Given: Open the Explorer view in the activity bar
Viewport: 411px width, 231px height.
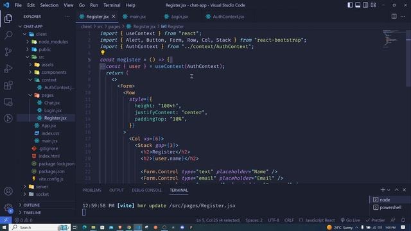Looking at the screenshot, I should coord(8,19).
